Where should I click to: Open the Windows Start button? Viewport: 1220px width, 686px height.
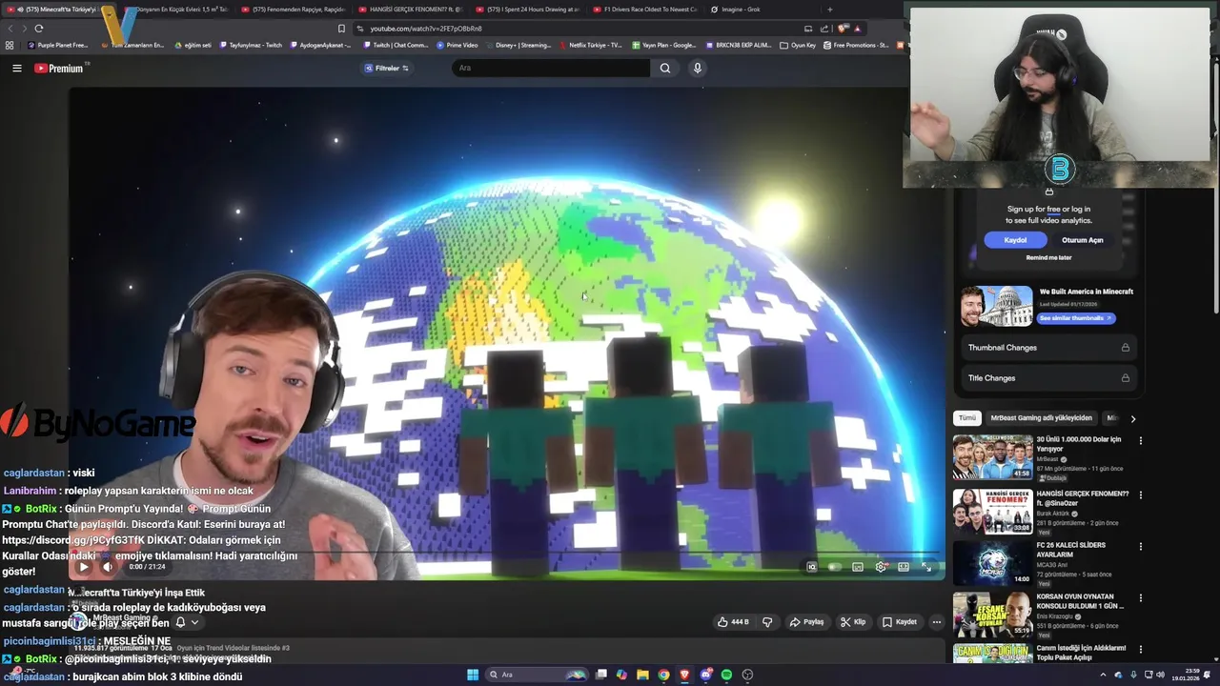pos(473,675)
